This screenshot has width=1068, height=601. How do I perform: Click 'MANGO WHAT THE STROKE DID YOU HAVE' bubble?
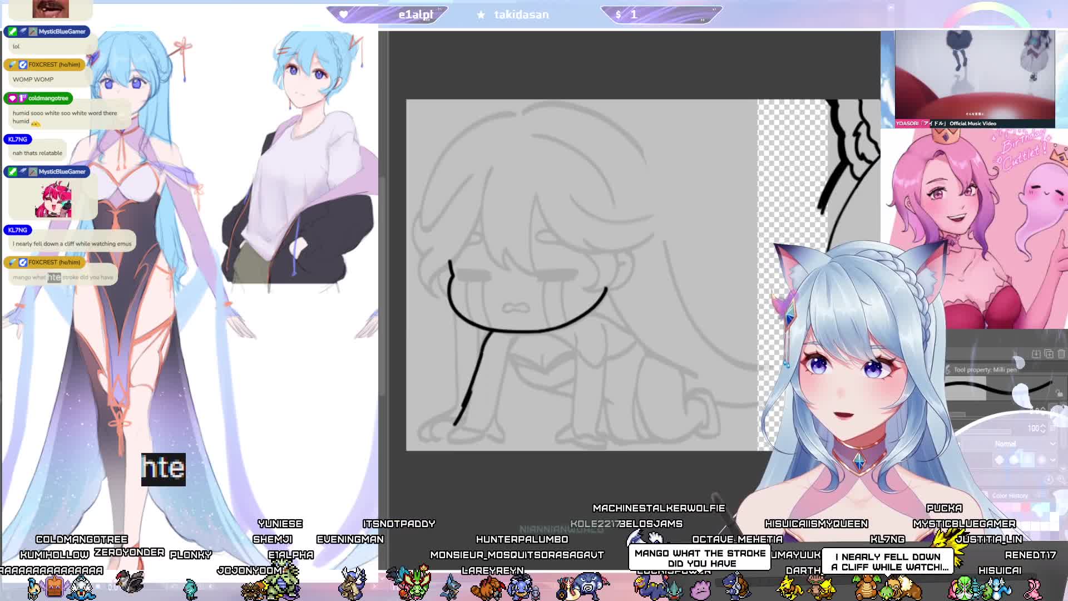click(x=700, y=558)
